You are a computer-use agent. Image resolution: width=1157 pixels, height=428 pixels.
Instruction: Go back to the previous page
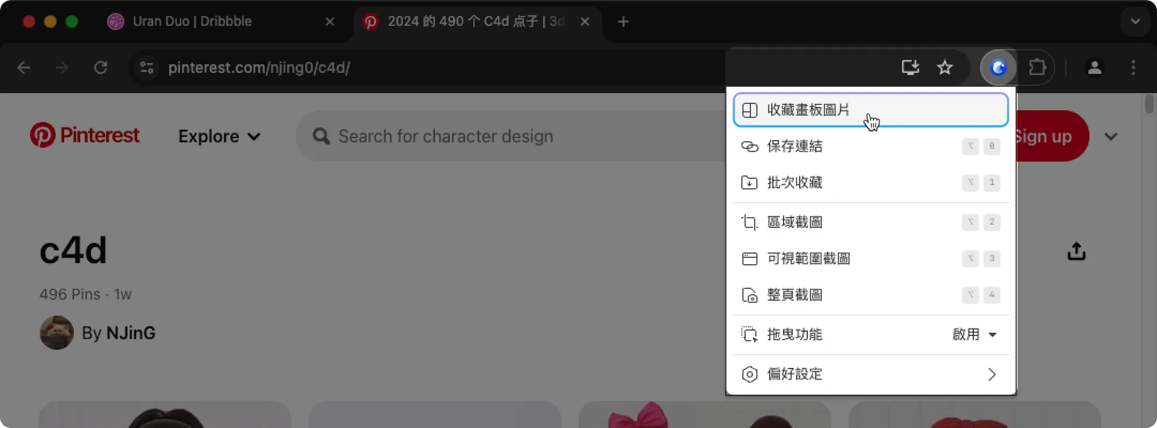coord(24,68)
